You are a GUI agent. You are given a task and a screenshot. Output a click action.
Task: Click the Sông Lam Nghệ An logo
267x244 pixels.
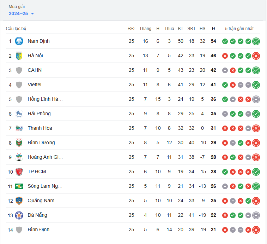[x=19, y=186]
